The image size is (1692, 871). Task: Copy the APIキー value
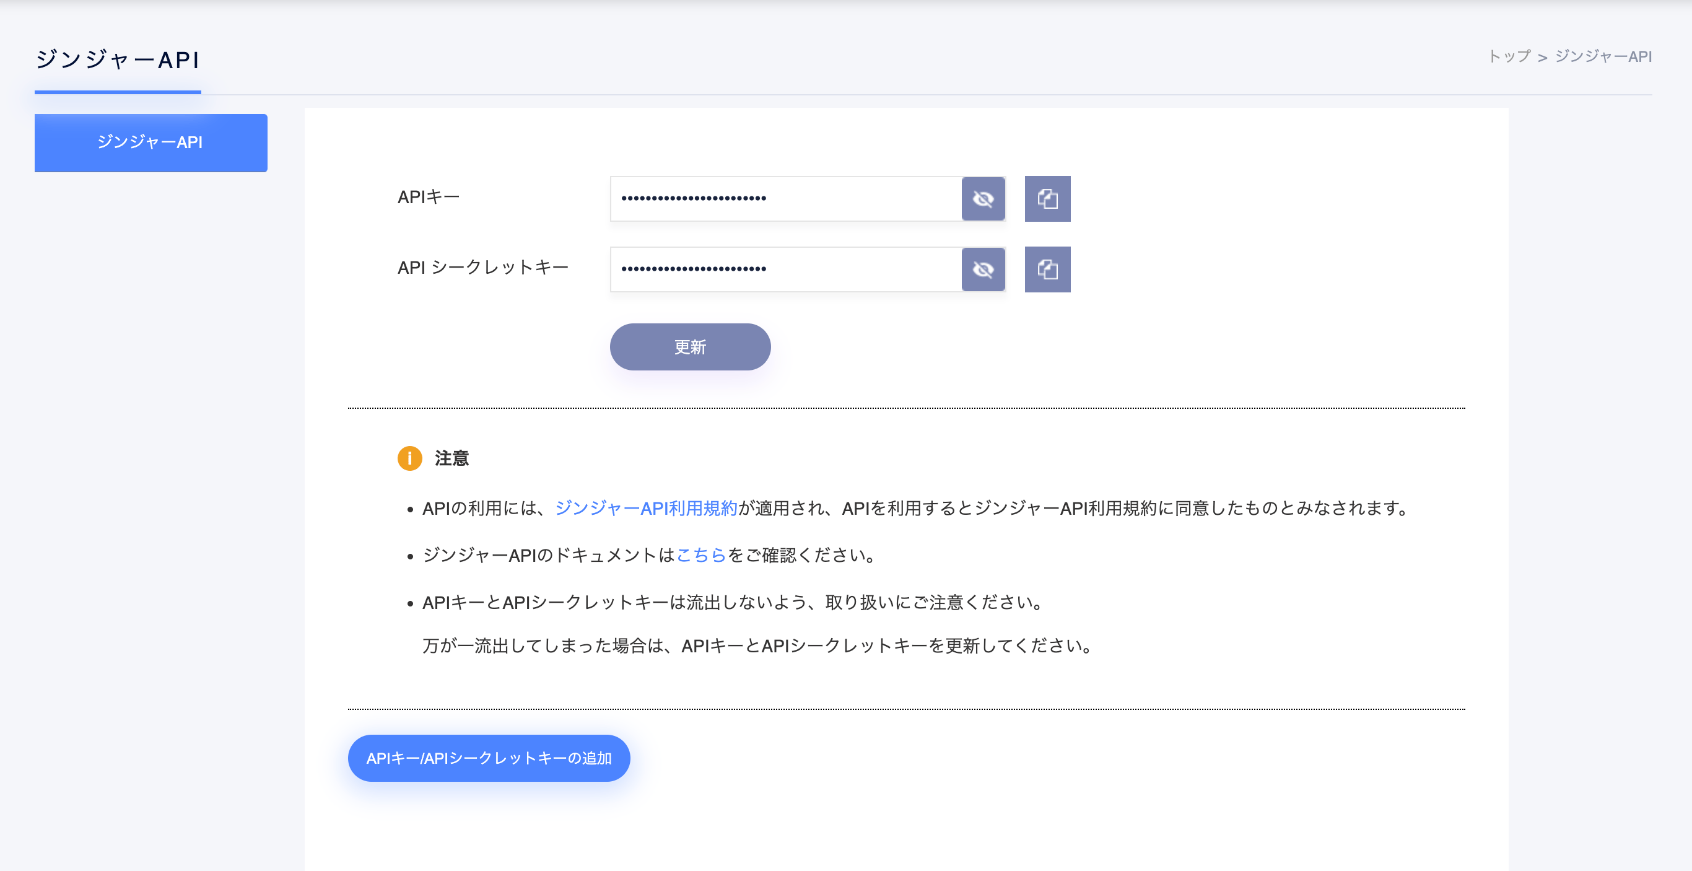pos(1048,198)
